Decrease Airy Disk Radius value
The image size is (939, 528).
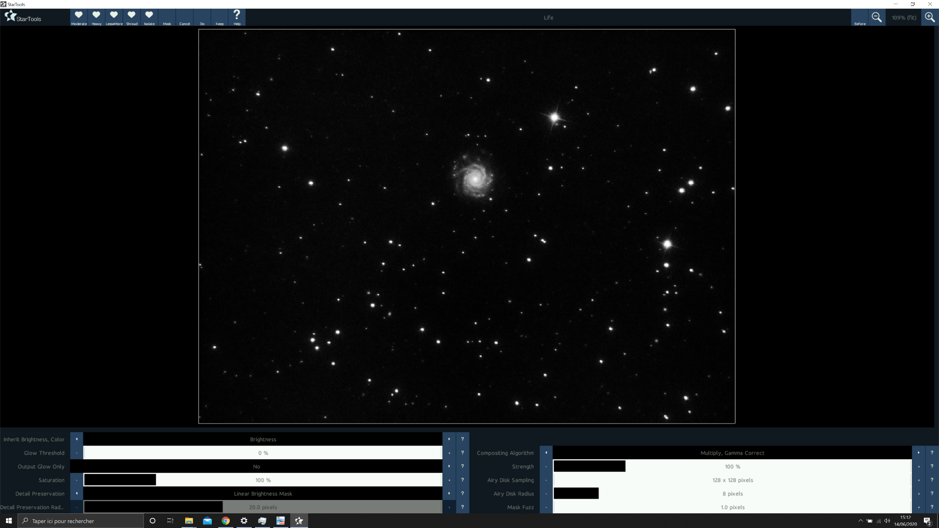tap(546, 494)
